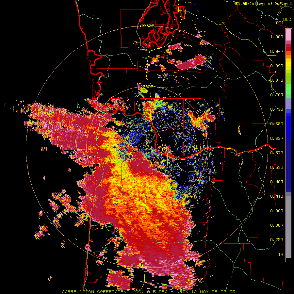Select the 0.947 legend value
294x294 pixels.
[x=277, y=51]
